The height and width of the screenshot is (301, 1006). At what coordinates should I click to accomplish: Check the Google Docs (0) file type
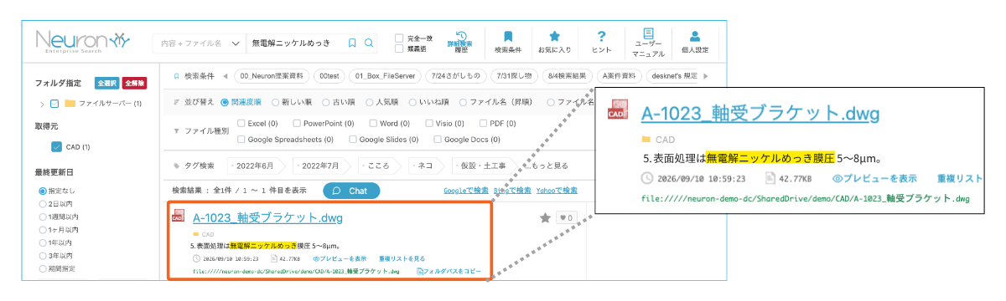(438, 140)
